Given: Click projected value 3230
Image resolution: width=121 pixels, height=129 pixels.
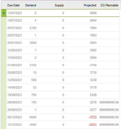Looking at the screenshot, I should [93, 80].
